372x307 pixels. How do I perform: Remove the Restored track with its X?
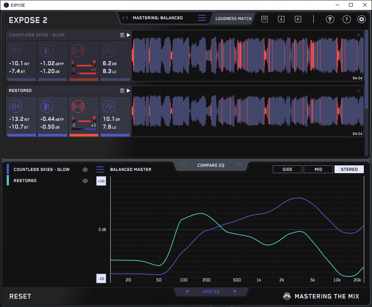pos(359,90)
